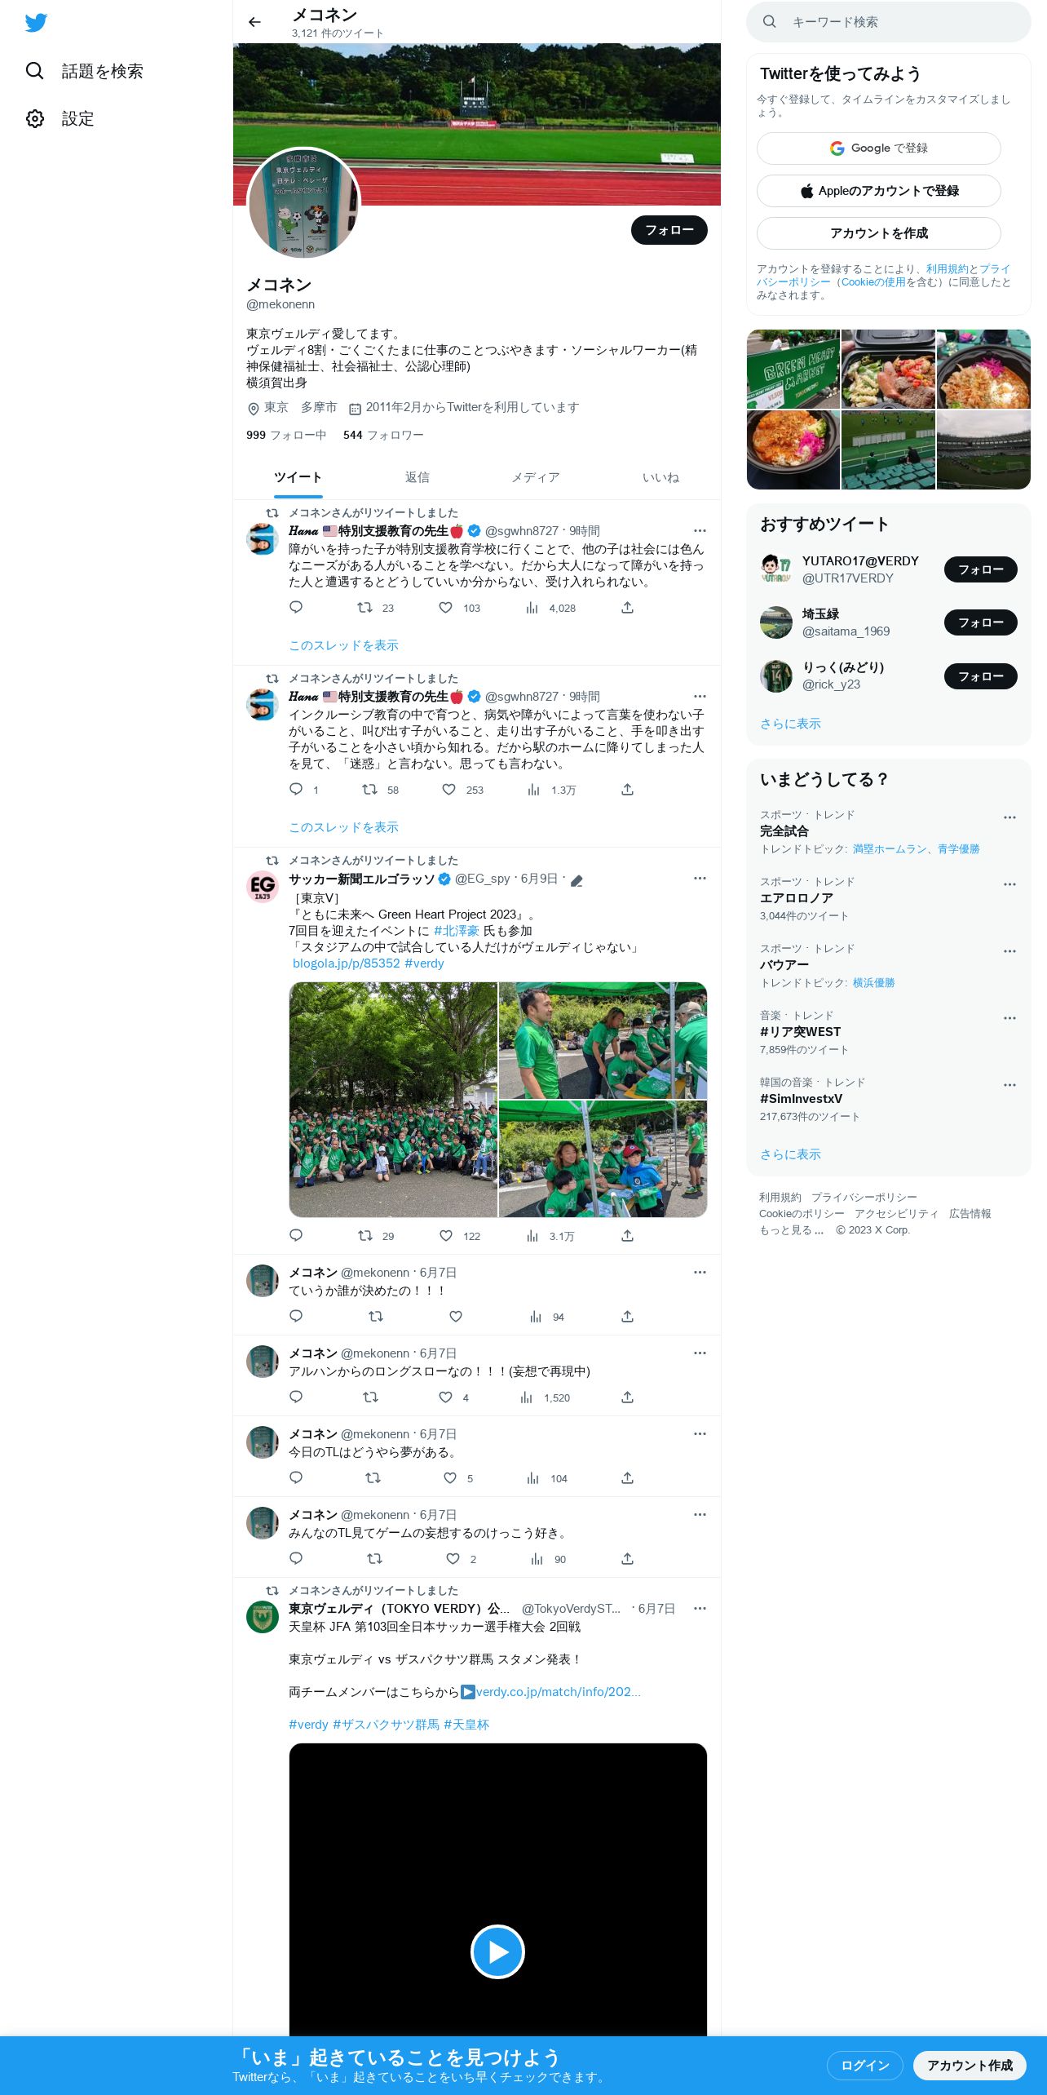Open options for #リア突WEST trend
Viewport: 1047px width, 2095px height.
1009,1018
